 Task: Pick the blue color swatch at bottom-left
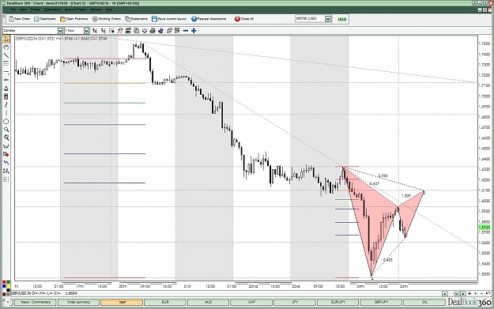[x=4, y=286]
